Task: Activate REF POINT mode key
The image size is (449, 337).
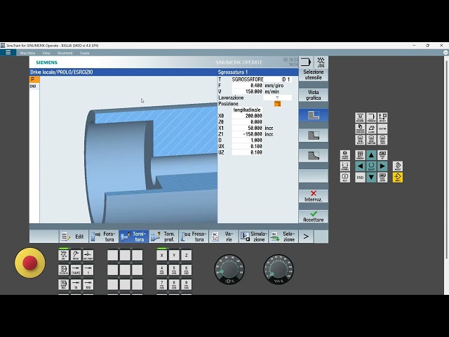Action: coord(88,255)
